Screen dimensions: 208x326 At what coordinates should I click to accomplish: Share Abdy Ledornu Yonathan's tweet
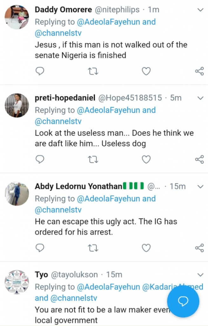tap(199, 247)
